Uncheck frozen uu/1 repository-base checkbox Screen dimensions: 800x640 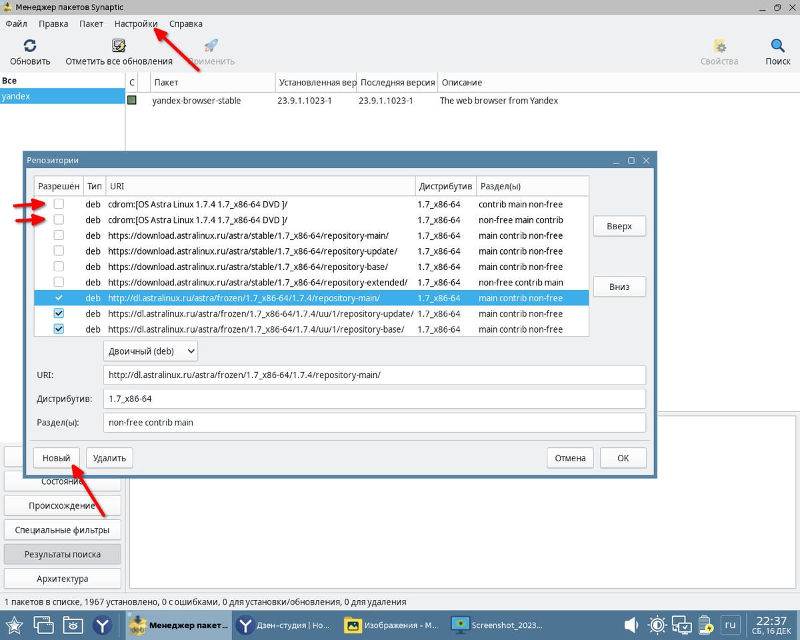tap(59, 329)
